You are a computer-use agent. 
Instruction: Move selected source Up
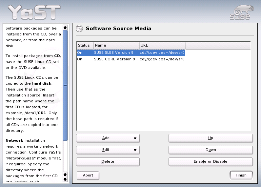click(x=211, y=138)
